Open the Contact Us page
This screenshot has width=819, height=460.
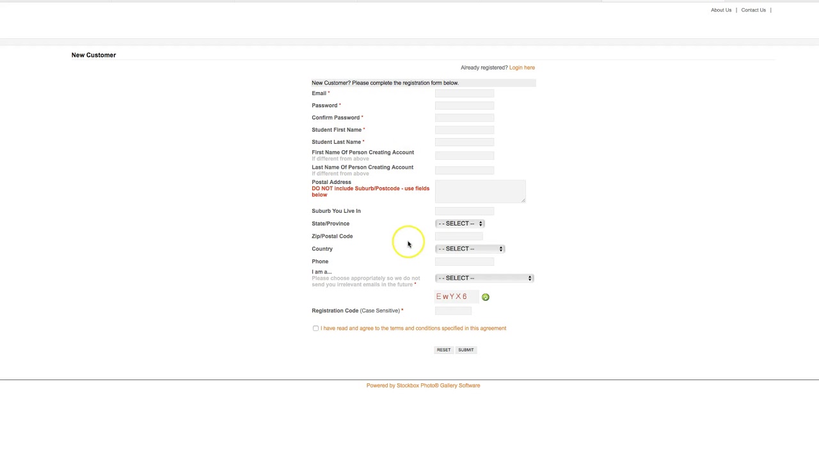click(x=753, y=10)
